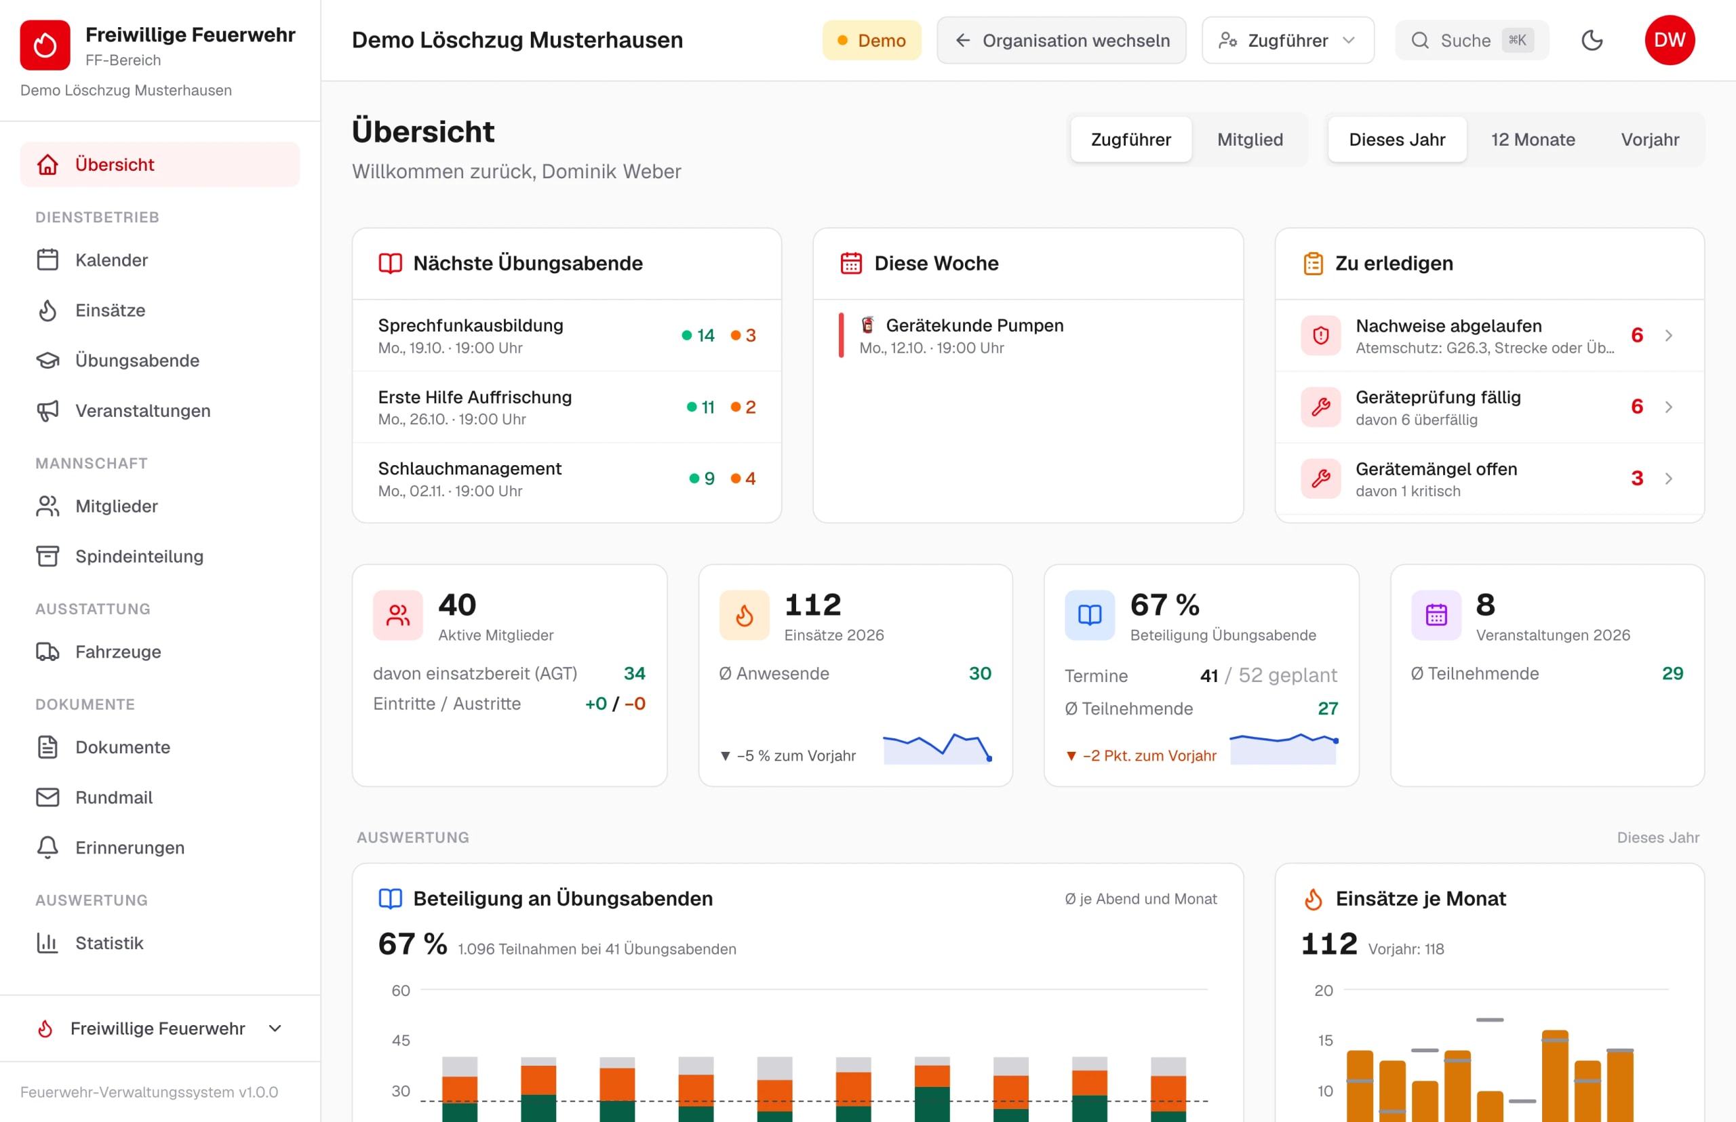
Task: Click the locker box icon for Spindeinteilung
Action: (x=47, y=557)
